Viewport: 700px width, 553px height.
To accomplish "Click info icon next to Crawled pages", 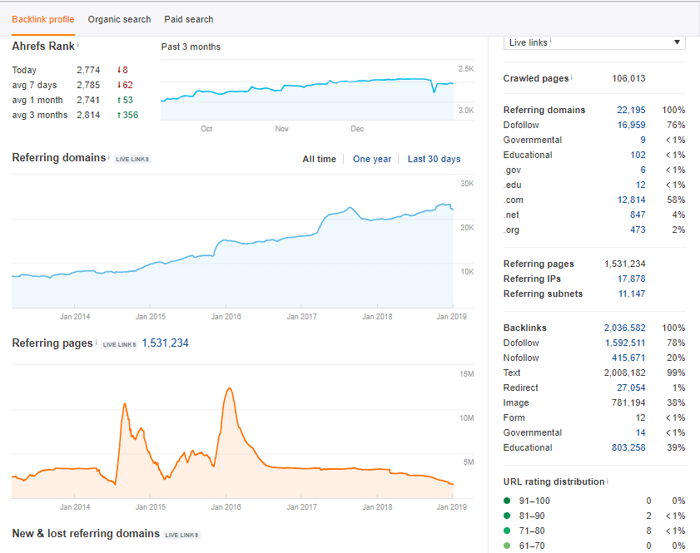I will [x=572, y=77].
